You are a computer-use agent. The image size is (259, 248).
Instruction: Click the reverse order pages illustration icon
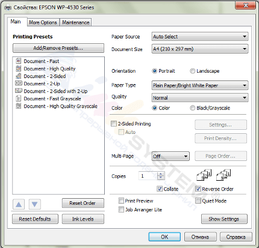point(223,175)
